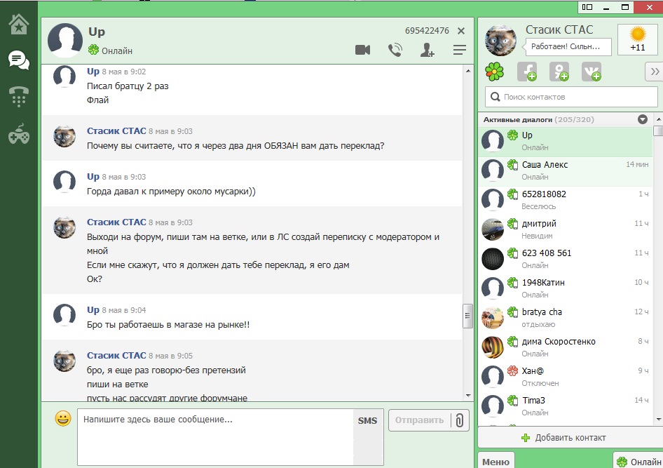Image resolution: width=663 pixels, height=468 pixels.
Task: Collapse the Активные диалоги group arrow
Action: (x=642, y=119)
